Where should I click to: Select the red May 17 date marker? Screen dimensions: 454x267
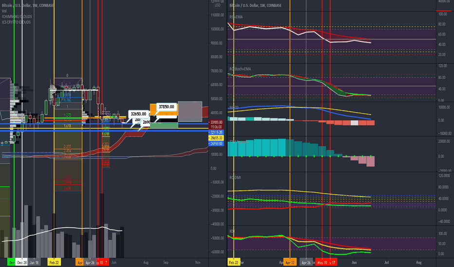pyautogui.click(x=333, y=262)
